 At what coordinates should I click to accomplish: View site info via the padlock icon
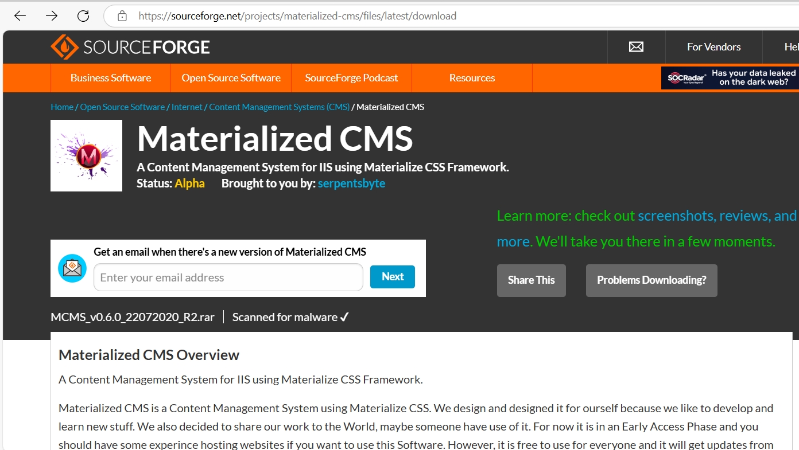tap(122, 16)
